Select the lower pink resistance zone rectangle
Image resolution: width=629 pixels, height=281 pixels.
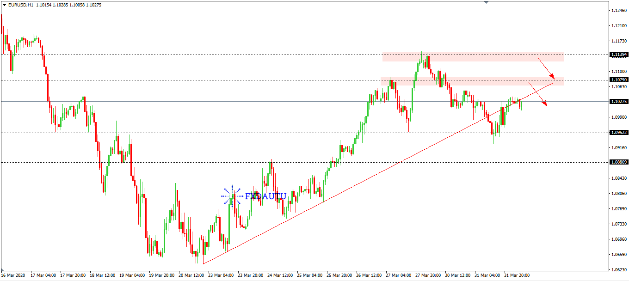pos(472,81)
